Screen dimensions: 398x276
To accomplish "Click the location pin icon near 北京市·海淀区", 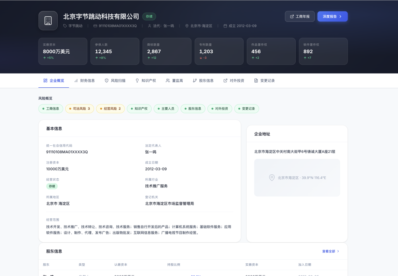I will 187,26.
